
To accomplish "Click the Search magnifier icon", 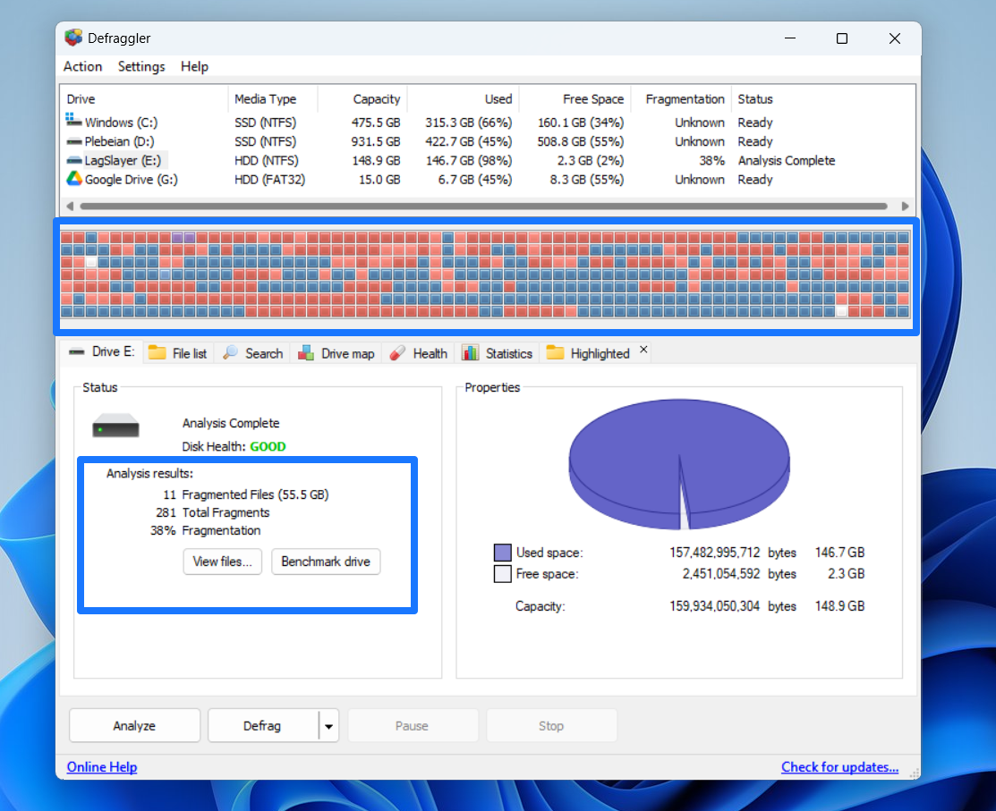I will [232, 352].
